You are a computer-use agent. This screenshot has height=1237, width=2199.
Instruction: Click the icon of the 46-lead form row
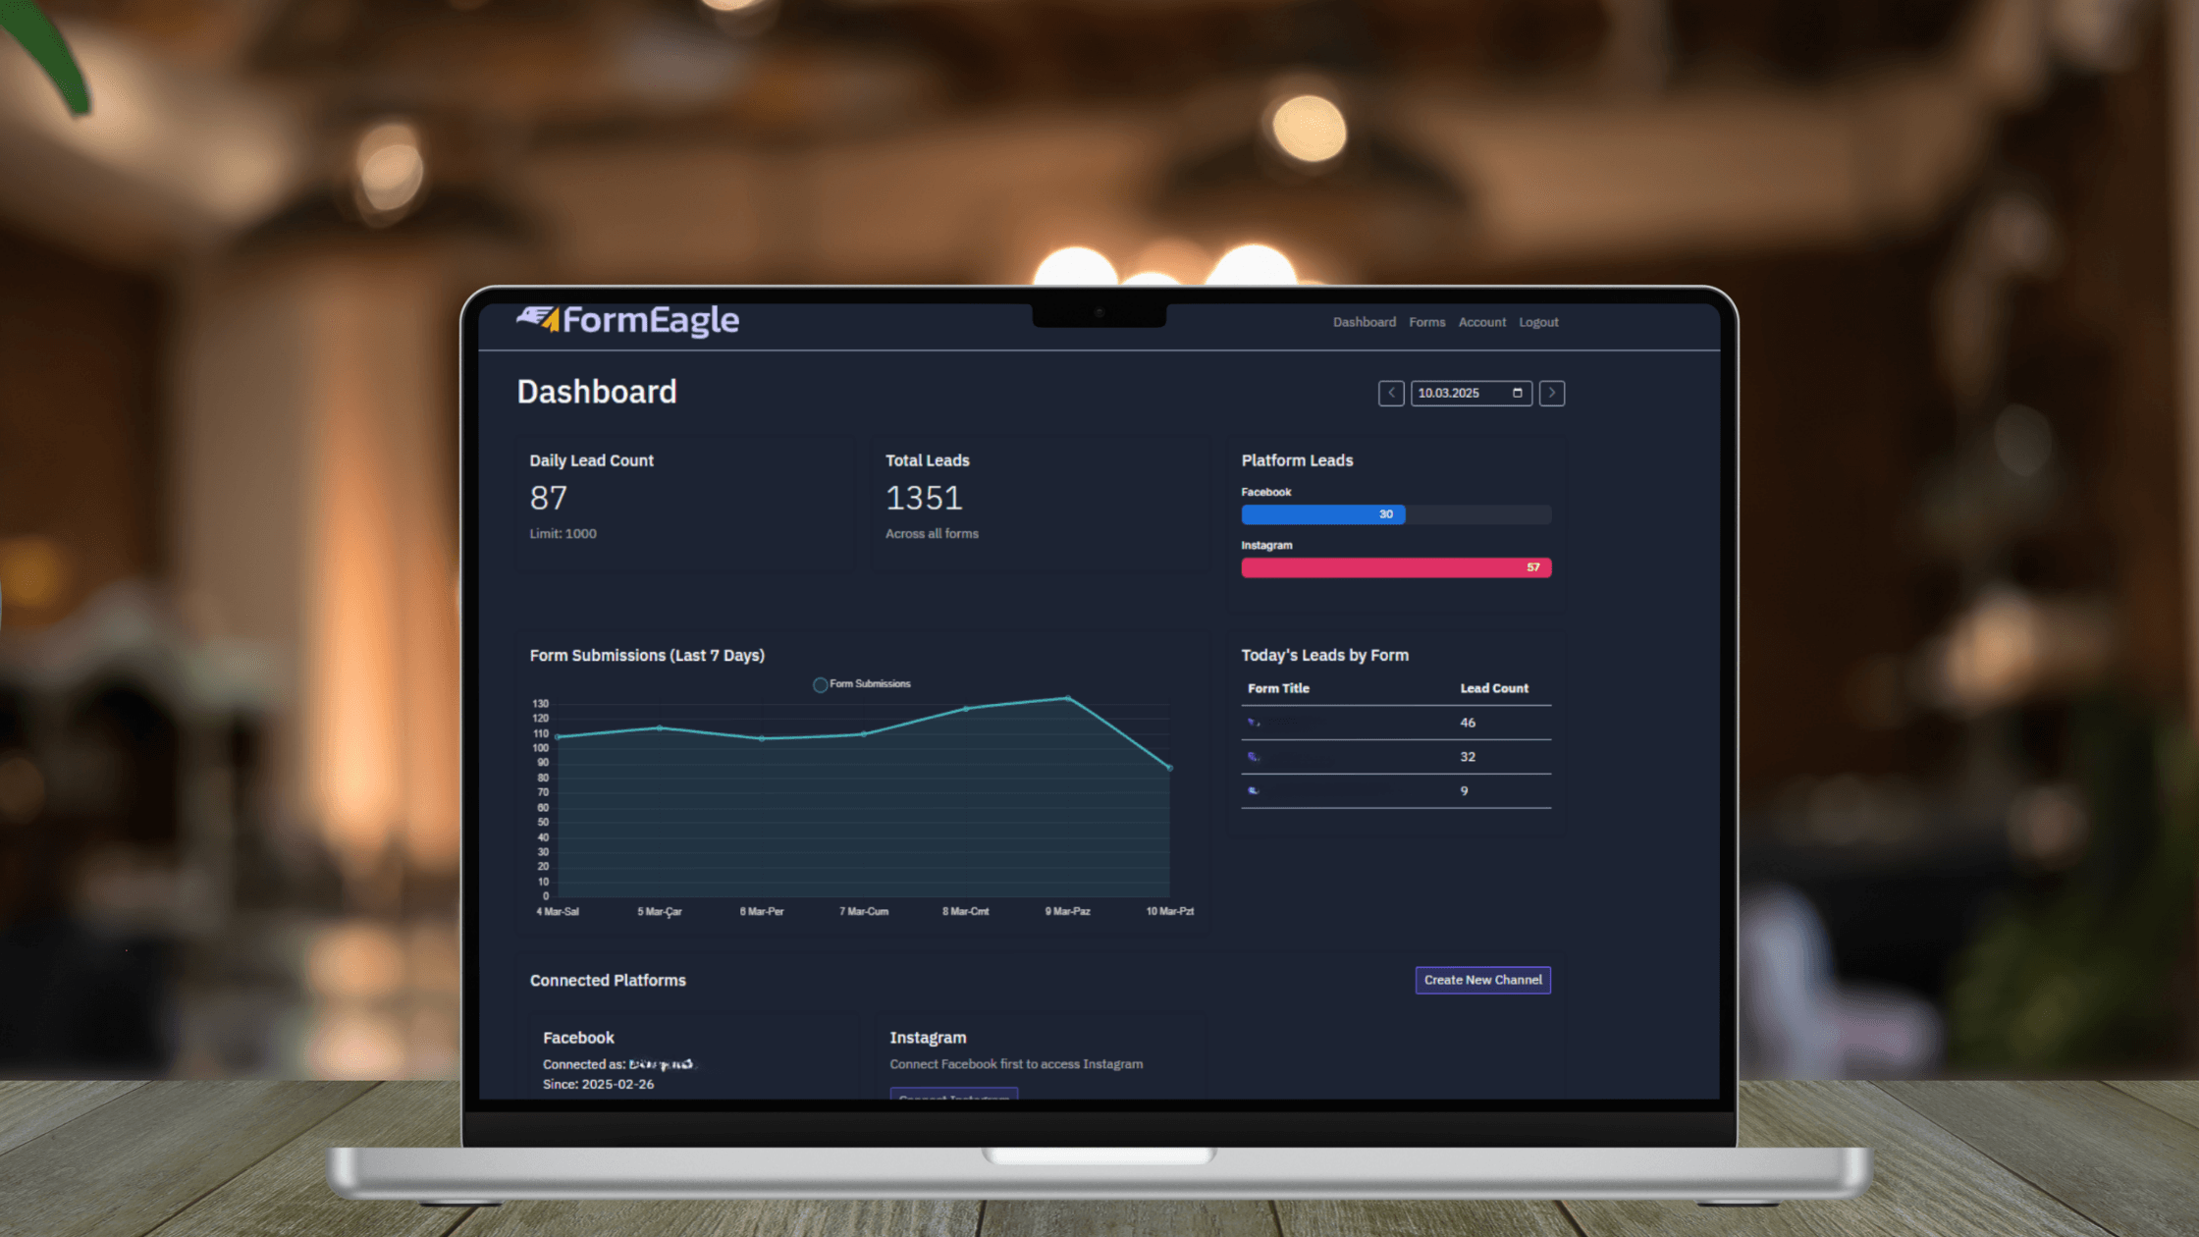click(x=1254, y=723)
